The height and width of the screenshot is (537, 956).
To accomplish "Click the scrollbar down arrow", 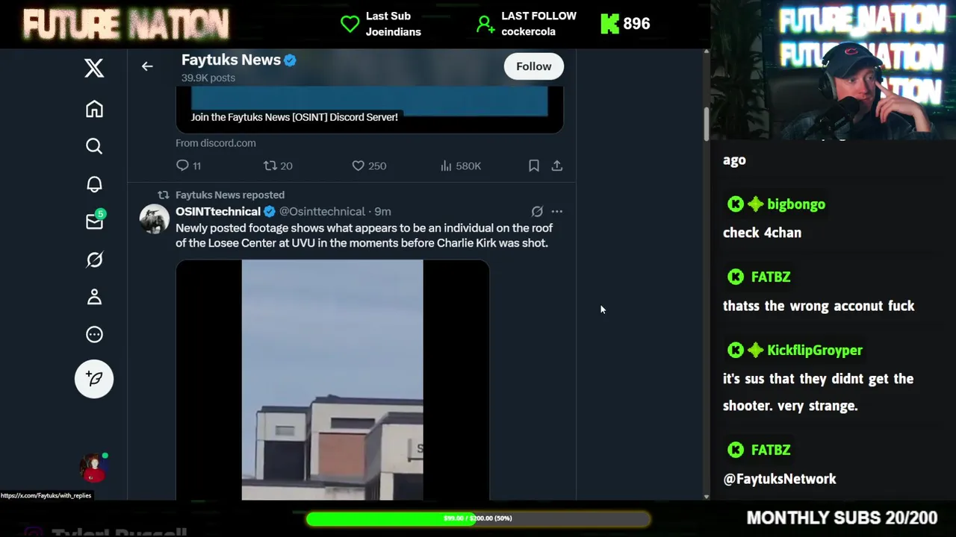I will point(706,496).
